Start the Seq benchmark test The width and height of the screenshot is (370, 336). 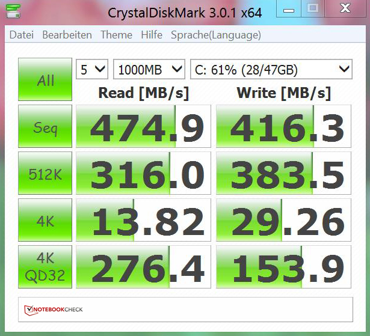click(45, 126)
